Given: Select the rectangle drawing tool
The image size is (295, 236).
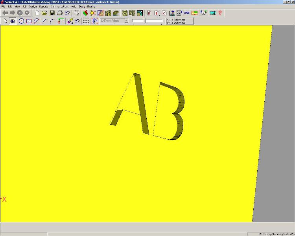Looking at the screenshot, I should pyautogui.click(x=29, y=21).
